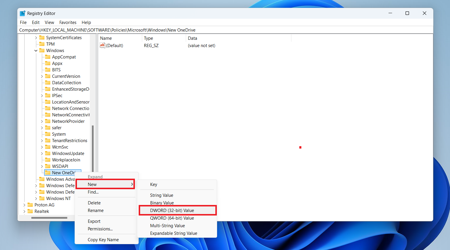This screenshot has width=450, height=250.
Task: Expand the Proton AG key
Action: [24, 205]
